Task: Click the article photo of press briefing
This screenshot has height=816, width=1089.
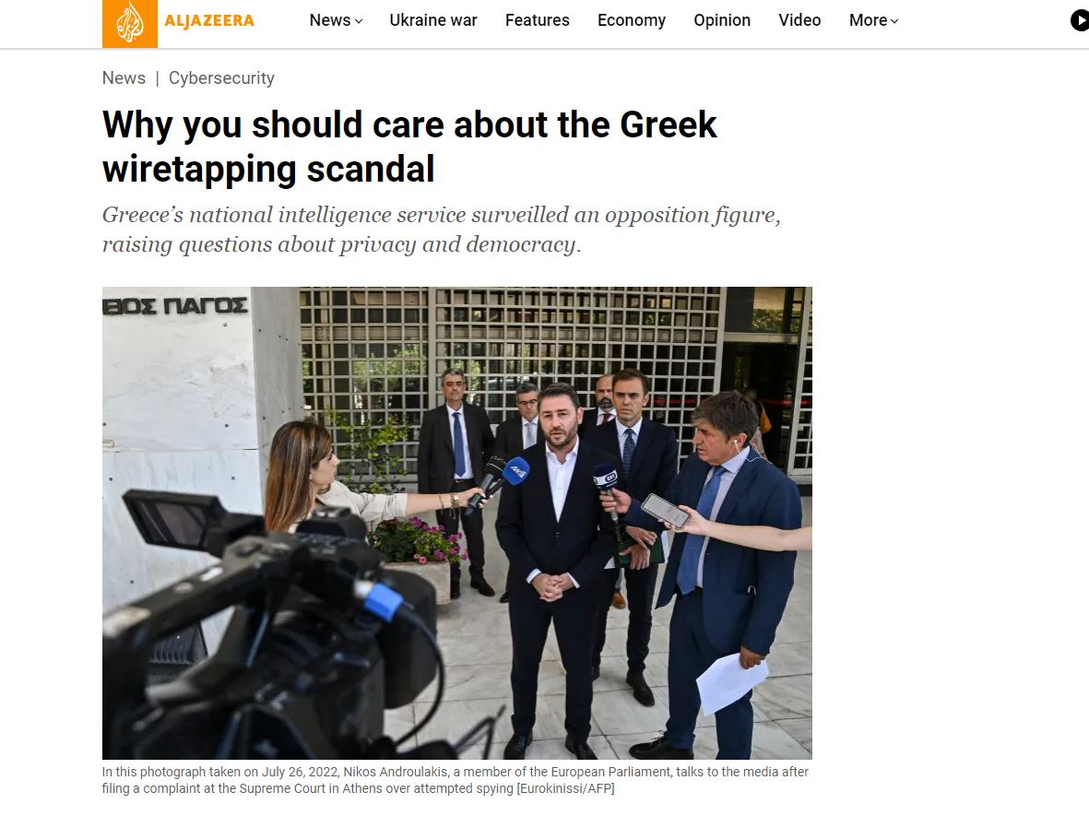Action: 457,523
